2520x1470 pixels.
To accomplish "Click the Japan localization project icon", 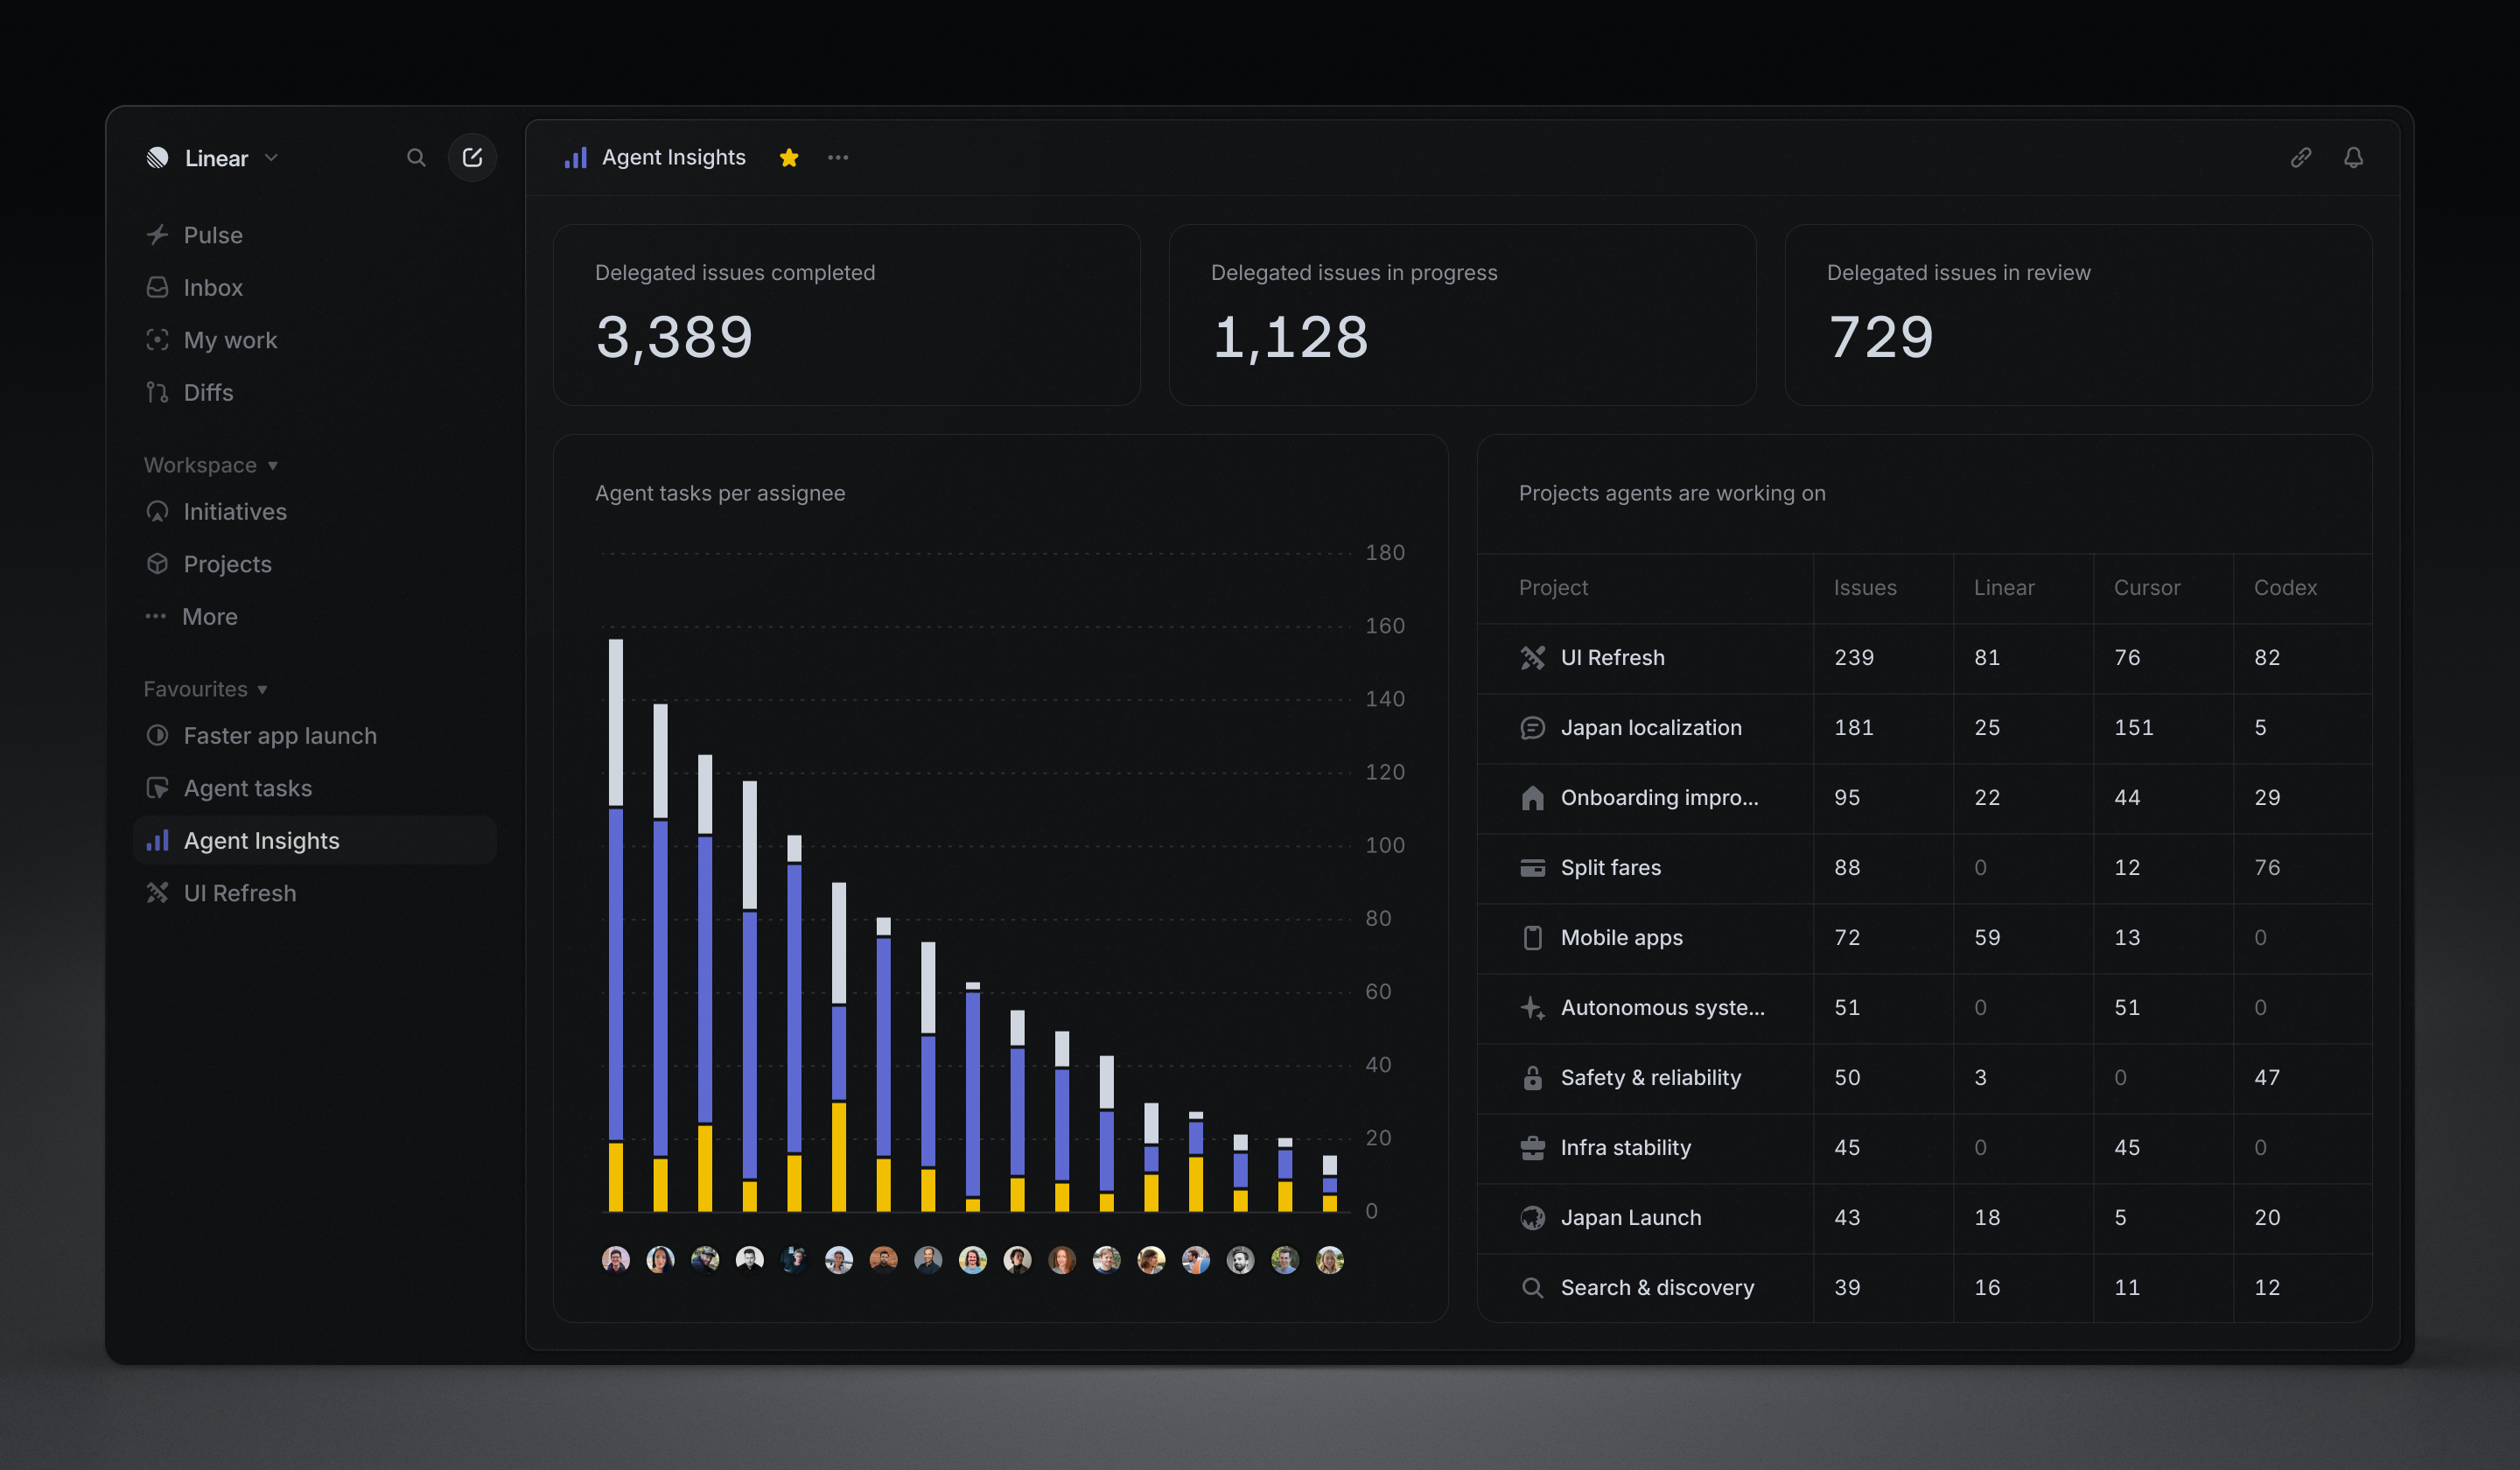I will (x=1532, y=728).
